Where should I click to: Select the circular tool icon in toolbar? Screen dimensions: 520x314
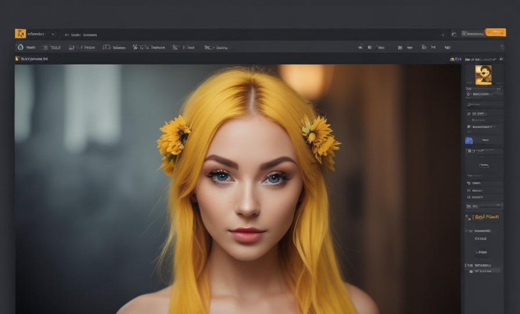[20, 48]
